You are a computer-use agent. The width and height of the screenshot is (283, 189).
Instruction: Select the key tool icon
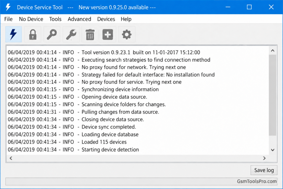52,34
